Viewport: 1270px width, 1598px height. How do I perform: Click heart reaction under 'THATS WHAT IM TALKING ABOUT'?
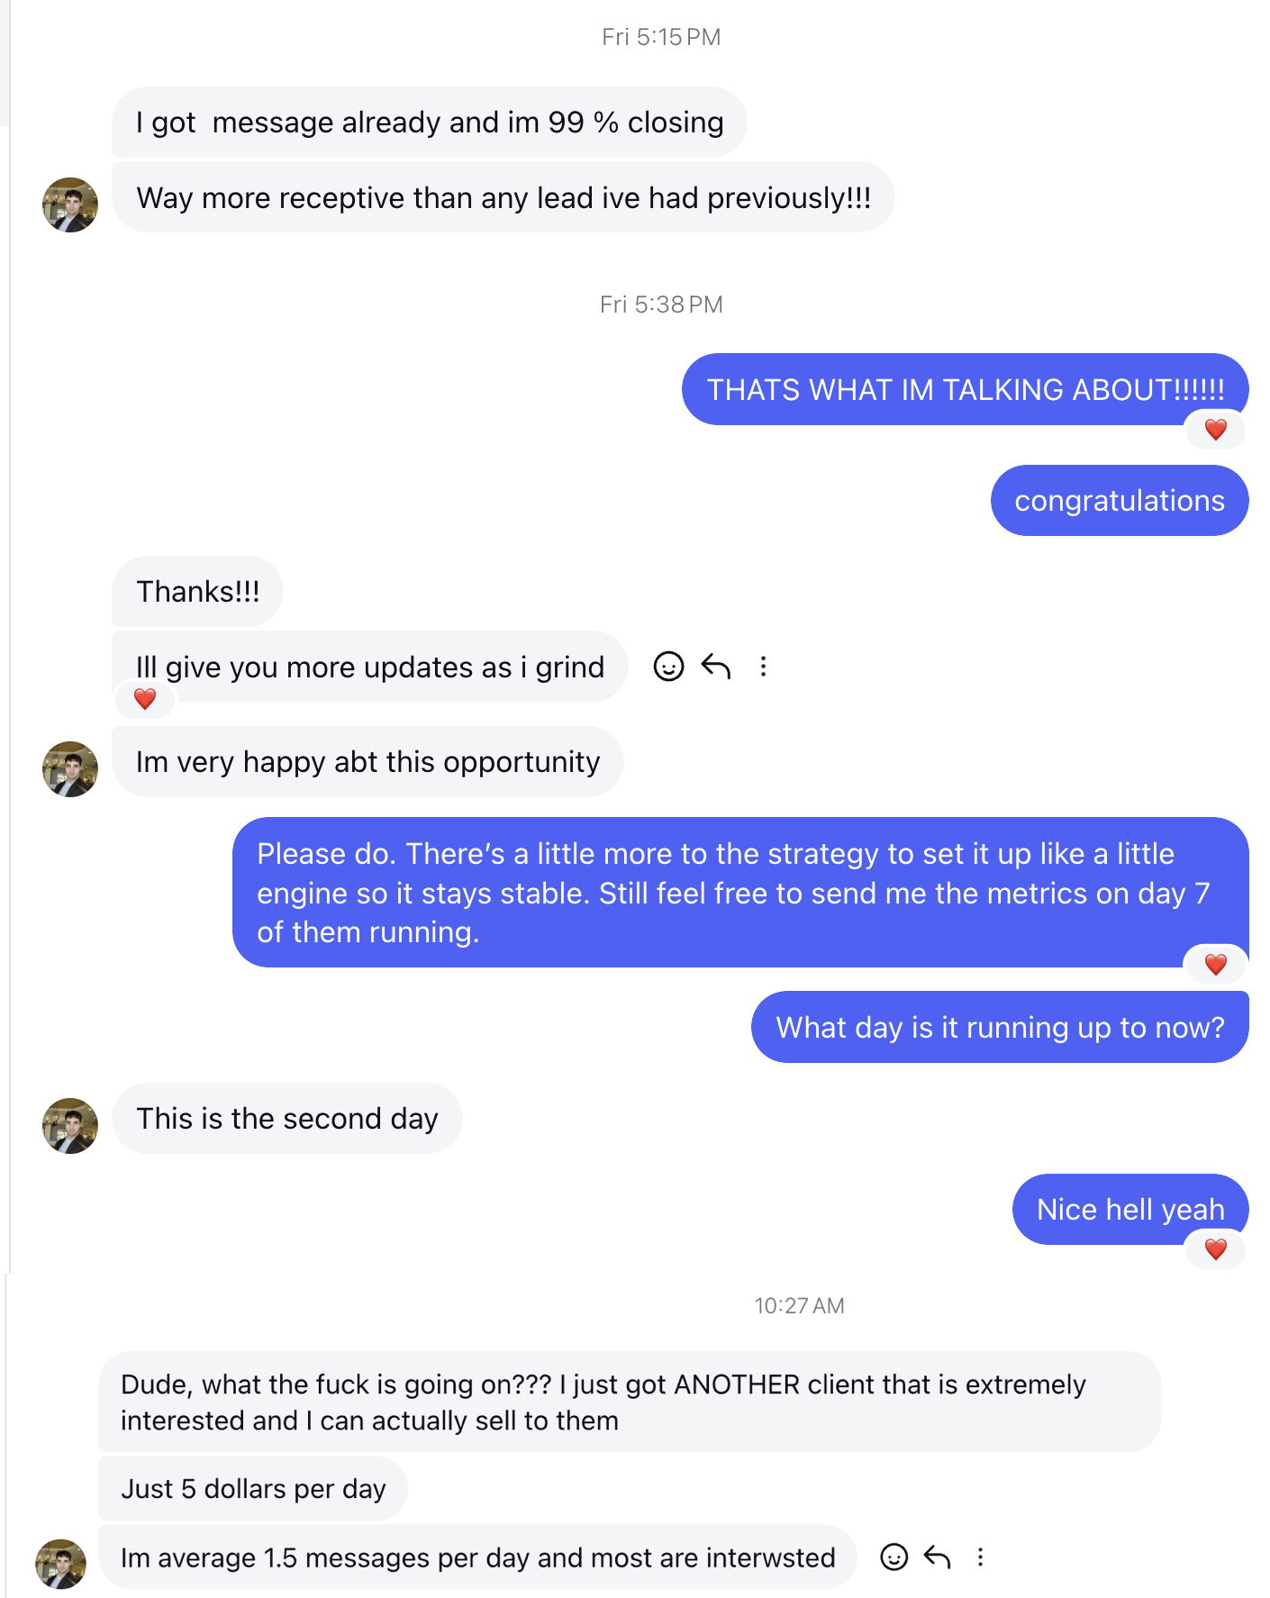[x=1215, y=430]
